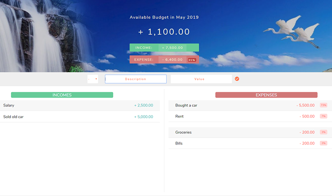332x196 pixels.
Task: Click the INCOMES header bar
Action: tap(62, 95)
